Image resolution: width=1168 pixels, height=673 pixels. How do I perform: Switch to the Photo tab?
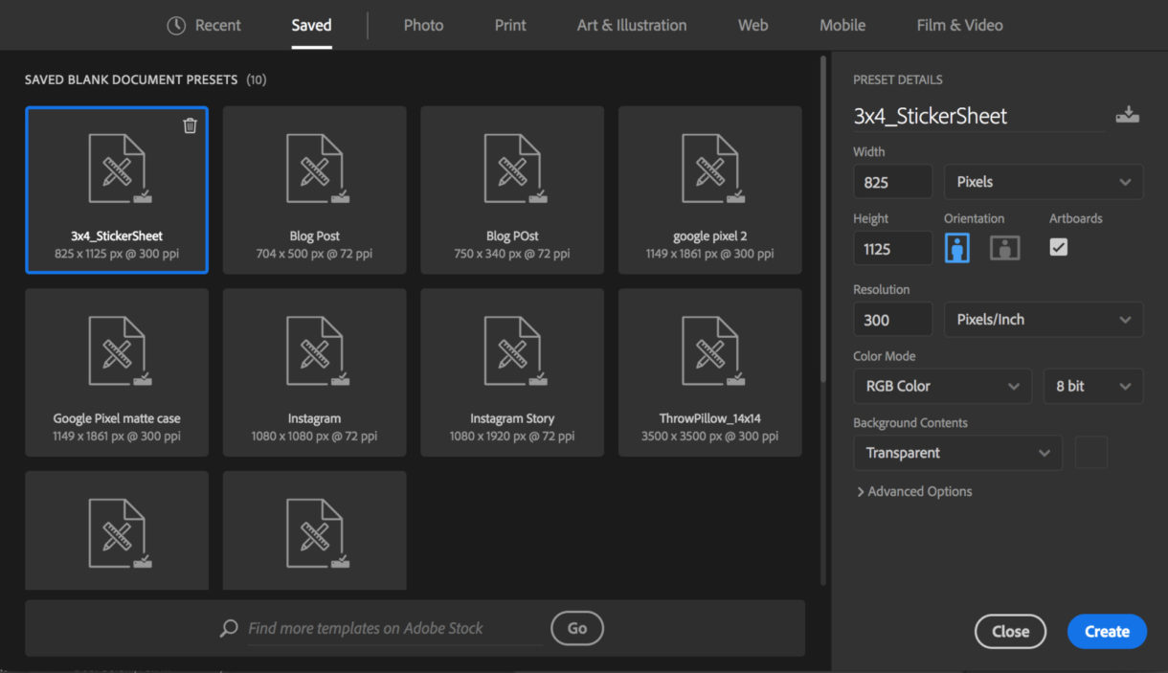423,26
